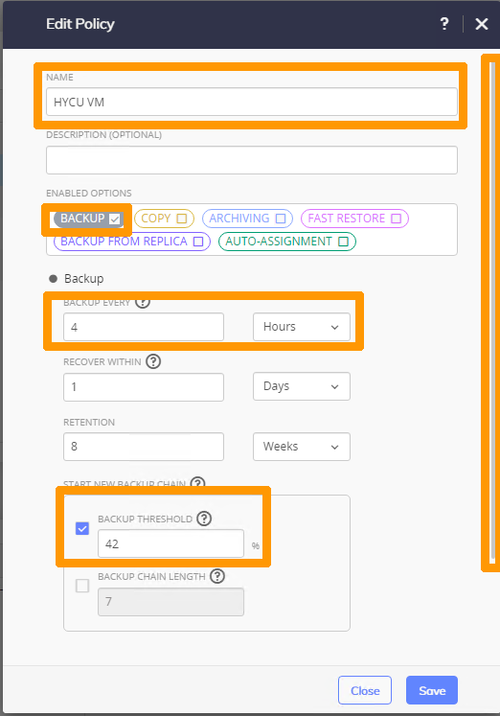The width and height of the screenshot is (500, 716).
Task: Click the Backup Every value field
Action: click(x=144, y=327)
